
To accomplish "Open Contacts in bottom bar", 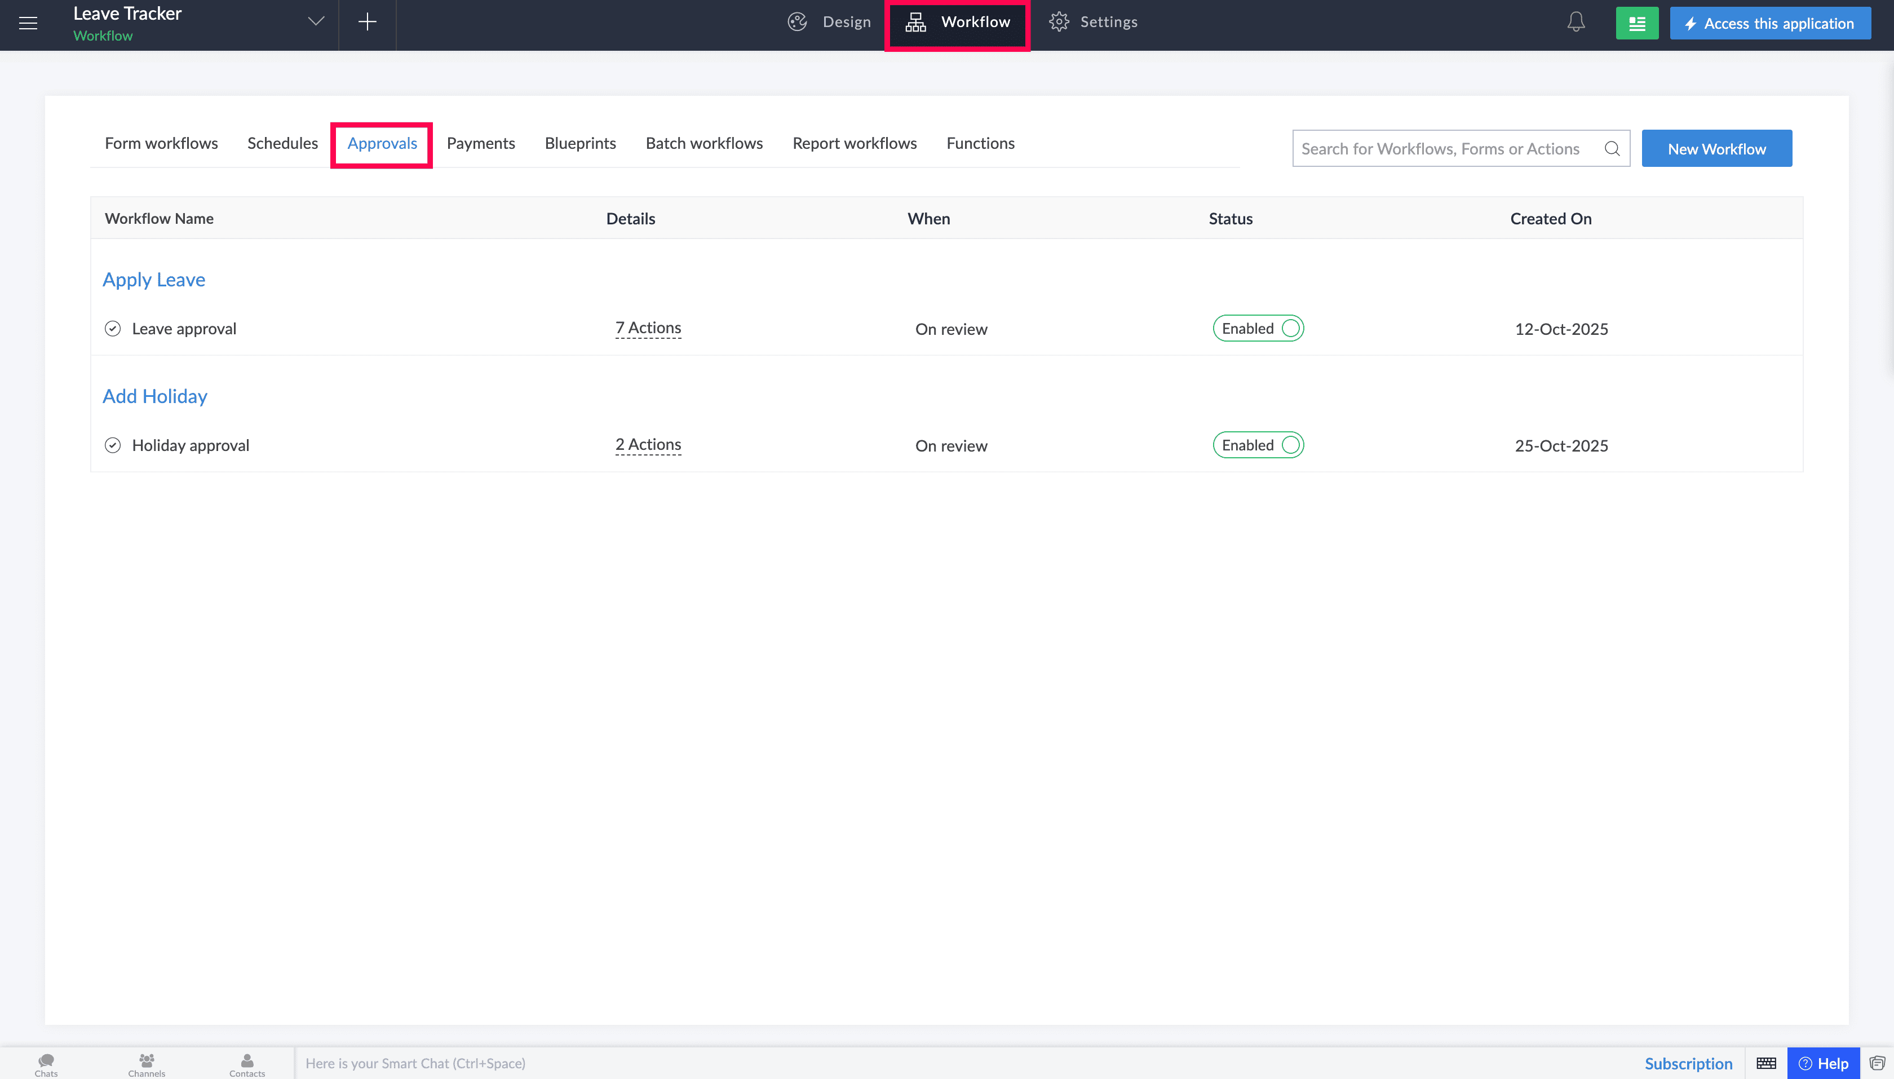I will click(x=247, y=1065).
